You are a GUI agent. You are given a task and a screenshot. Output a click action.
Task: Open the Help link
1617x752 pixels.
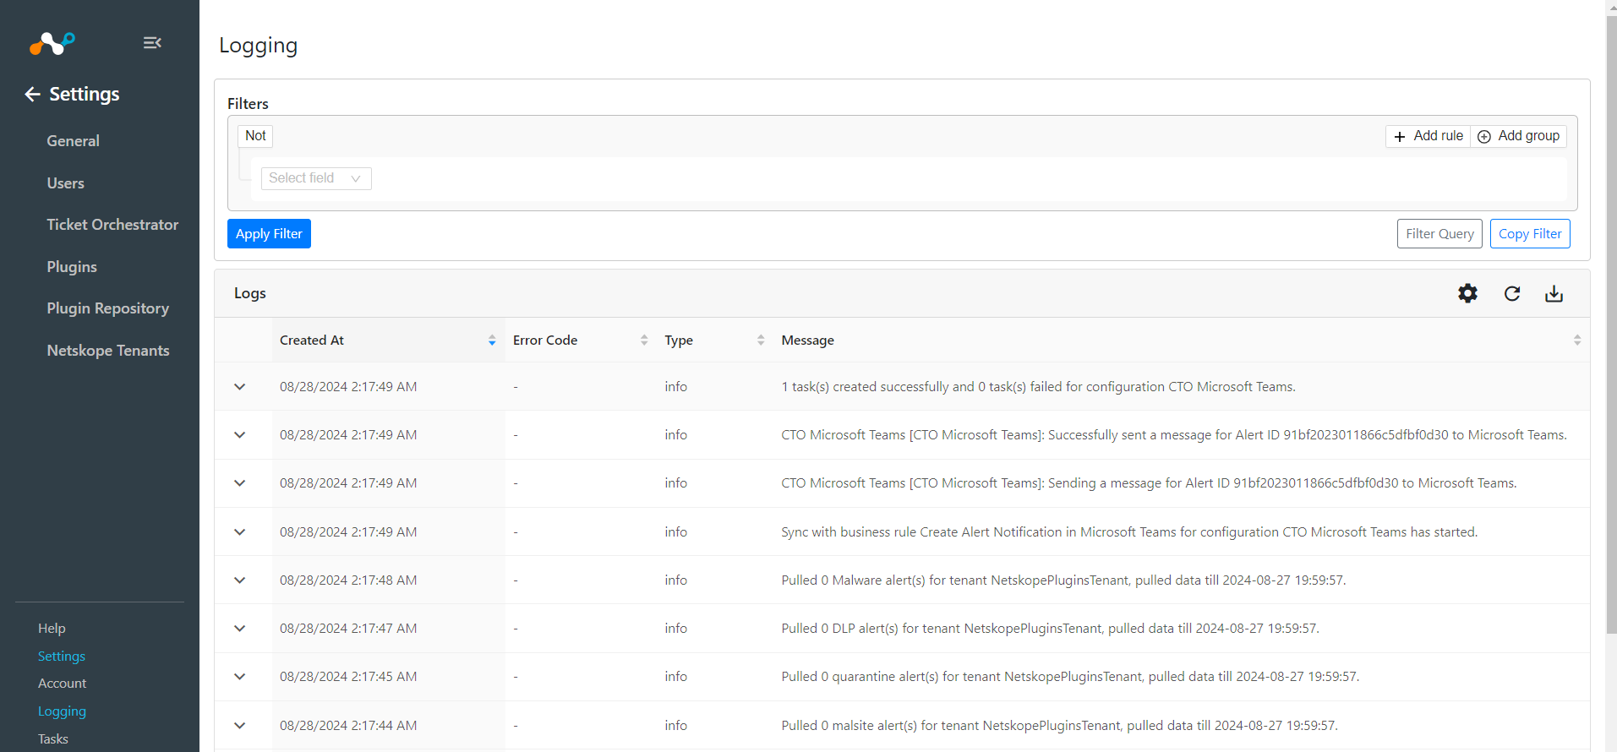click(x=52, y=629)
